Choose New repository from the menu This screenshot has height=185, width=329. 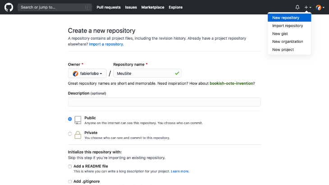point(289,18)
